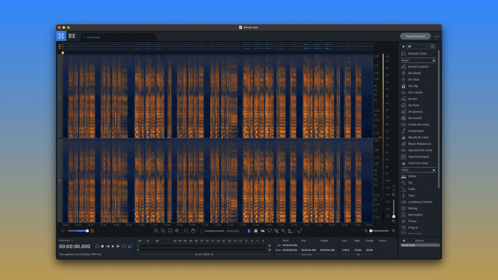Viewport: 498px width, 280px height.
Task: Select the Zoom tool magnifier next to the hand
Action: click(x=186, y=231)
